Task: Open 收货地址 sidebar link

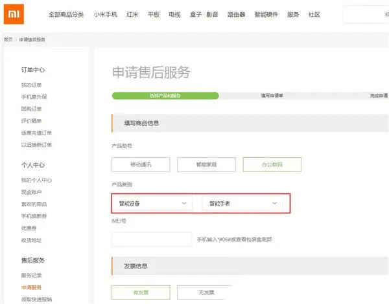Action: 31,240
